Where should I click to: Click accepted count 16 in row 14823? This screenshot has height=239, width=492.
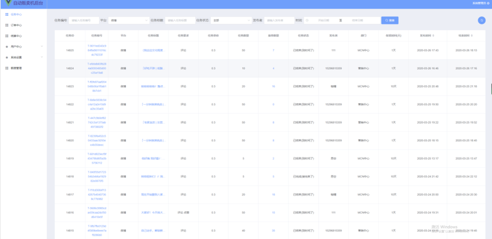point(274,86)
